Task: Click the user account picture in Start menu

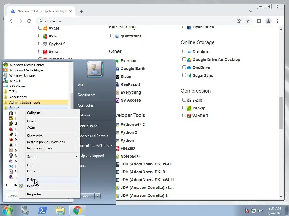Action: click(x=95, y=69)
